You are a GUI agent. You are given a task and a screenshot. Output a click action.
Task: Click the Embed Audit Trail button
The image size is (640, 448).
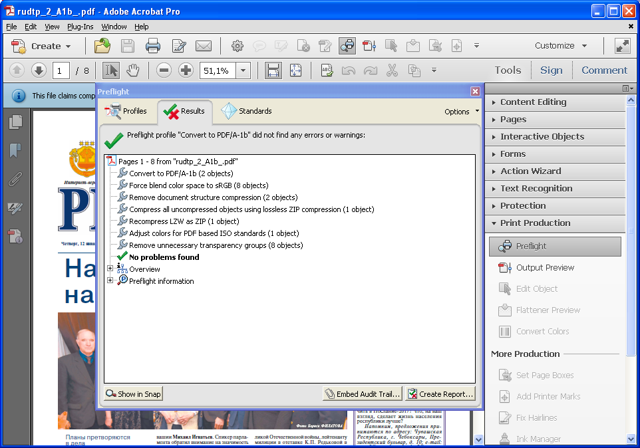pos(363,393)
